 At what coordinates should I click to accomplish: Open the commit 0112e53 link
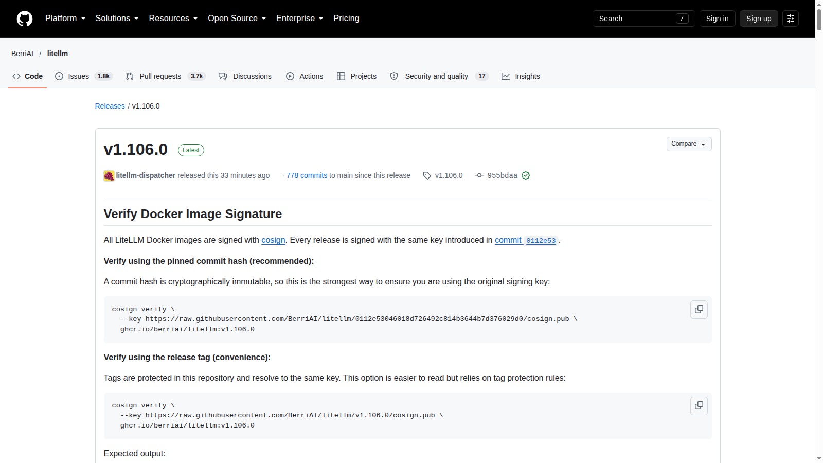pos(526,240)
